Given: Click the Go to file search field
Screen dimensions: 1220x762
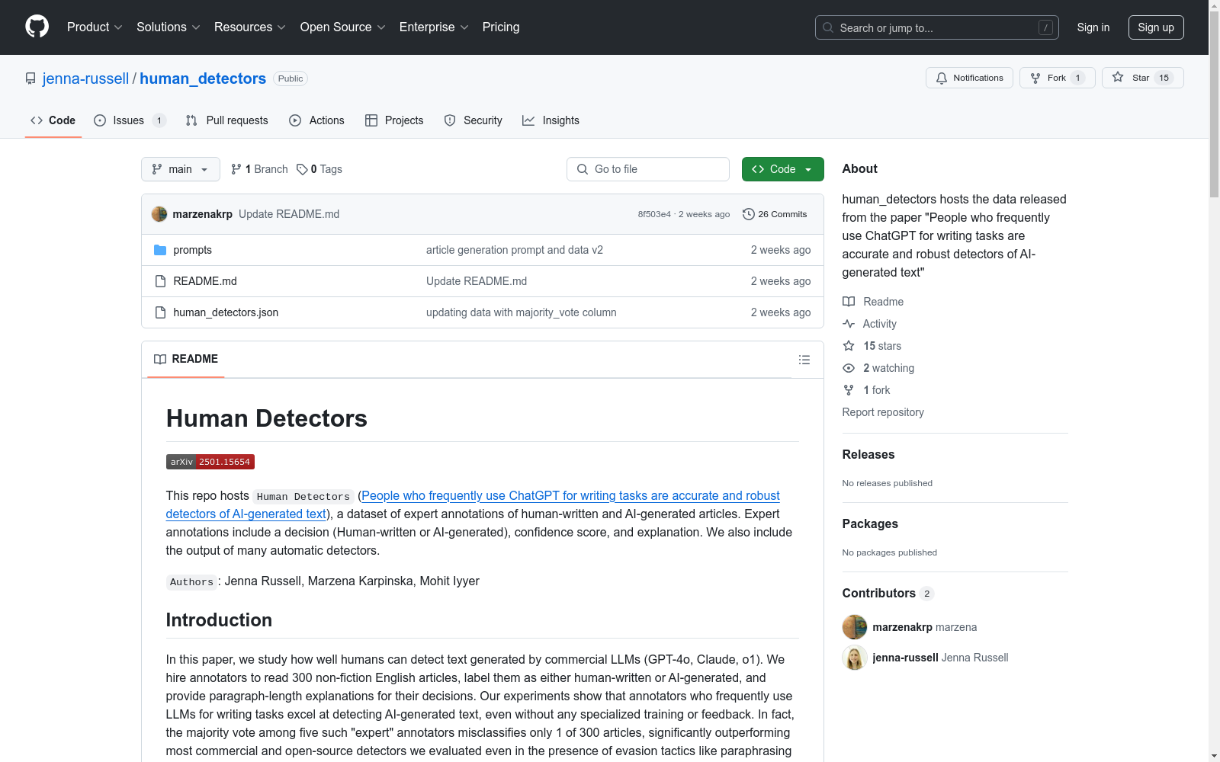Looking at the screenshot, I should tap(648, 169).
